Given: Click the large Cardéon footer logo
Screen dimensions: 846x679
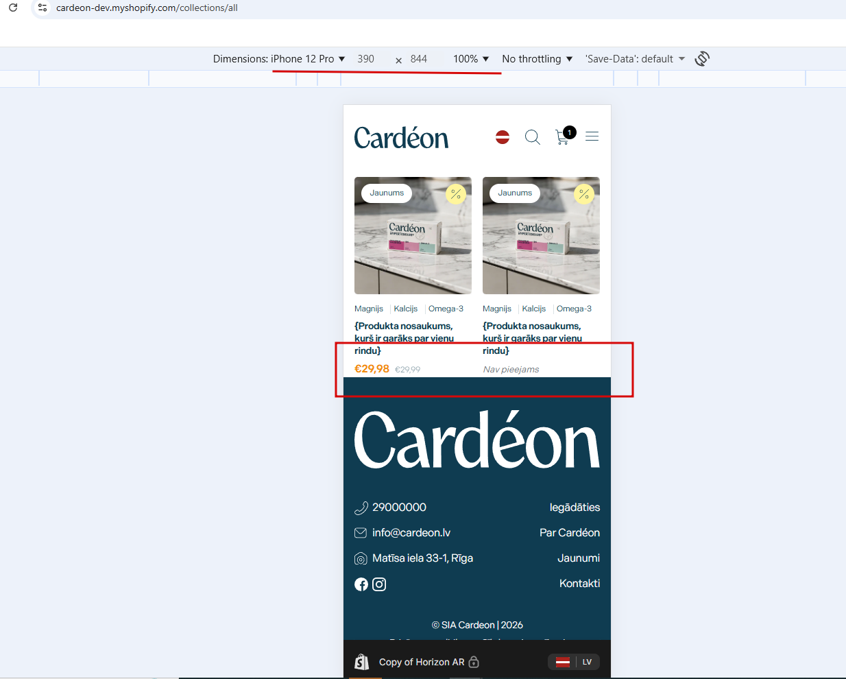Looking at the screenshot, I should click(477, 440).
